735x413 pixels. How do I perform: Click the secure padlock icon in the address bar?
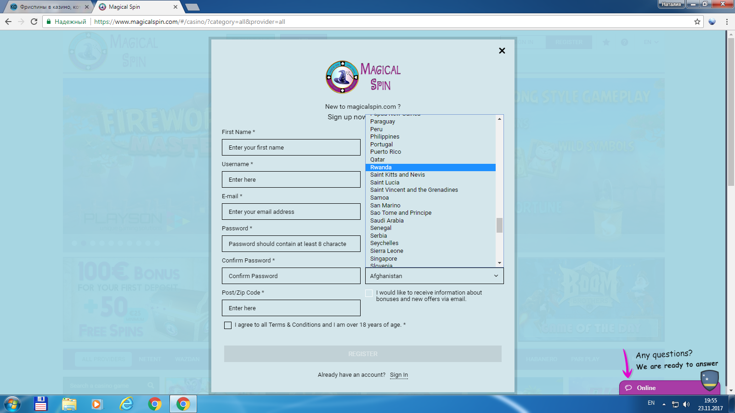49,22
